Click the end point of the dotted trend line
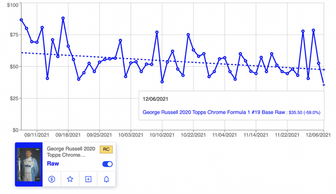The height and width of the screenshot is (194, 336). [x=324, y=70]
